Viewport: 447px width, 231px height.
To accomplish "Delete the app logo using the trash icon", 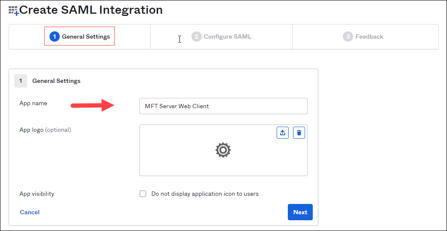I will (299, 133).
